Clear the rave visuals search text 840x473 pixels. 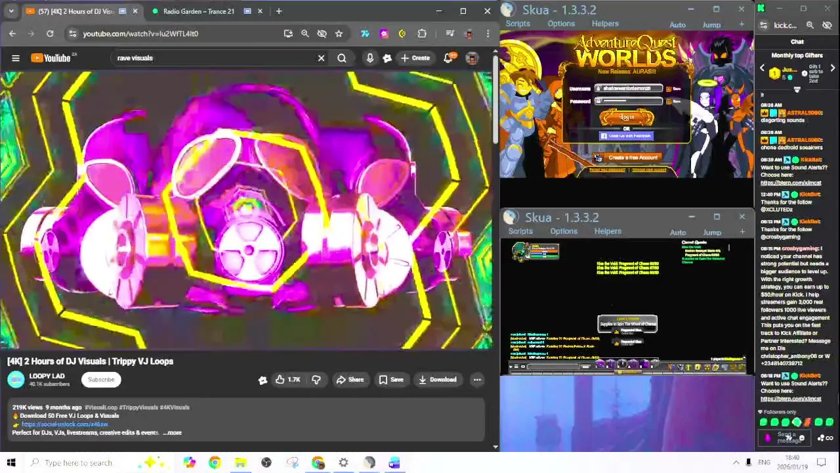coord(321,58)
